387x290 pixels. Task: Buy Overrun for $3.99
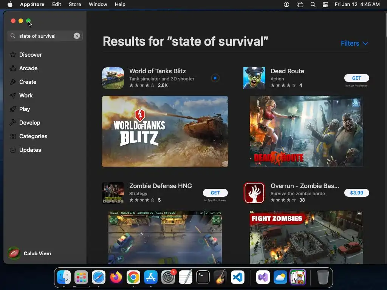[x=357, y=193]
